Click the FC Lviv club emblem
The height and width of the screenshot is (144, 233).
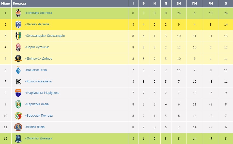18,127
